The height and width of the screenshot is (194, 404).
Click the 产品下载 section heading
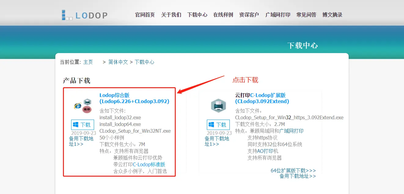[77, 81]
